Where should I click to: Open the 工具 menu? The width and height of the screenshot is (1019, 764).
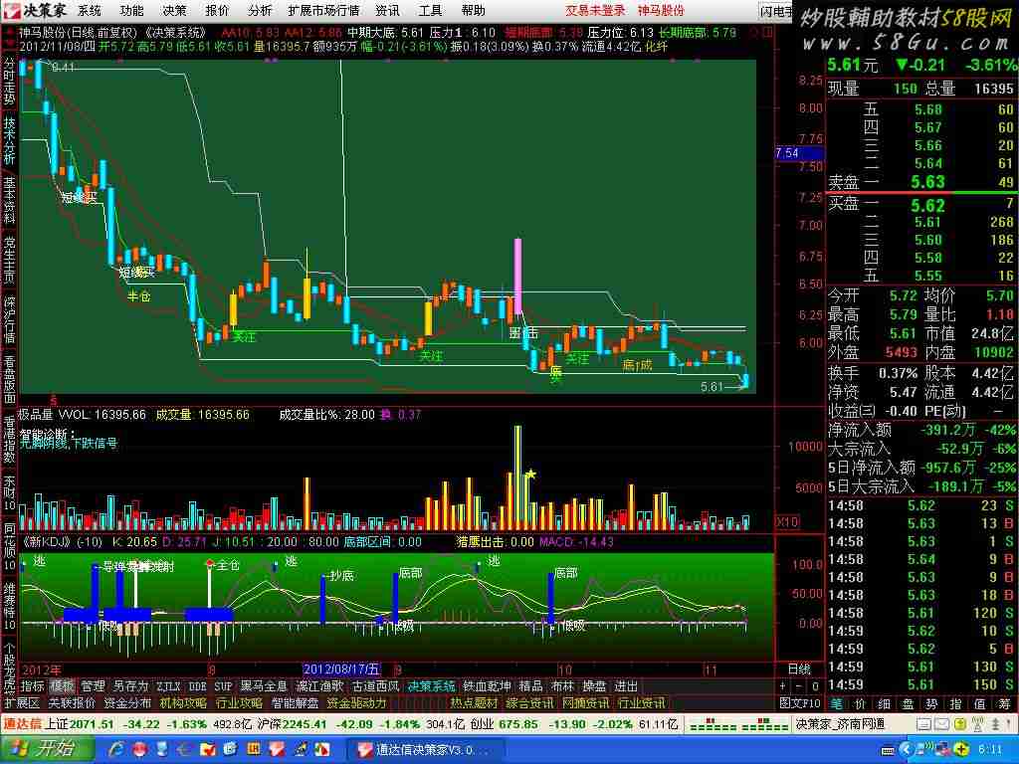[x=430, y=10]
